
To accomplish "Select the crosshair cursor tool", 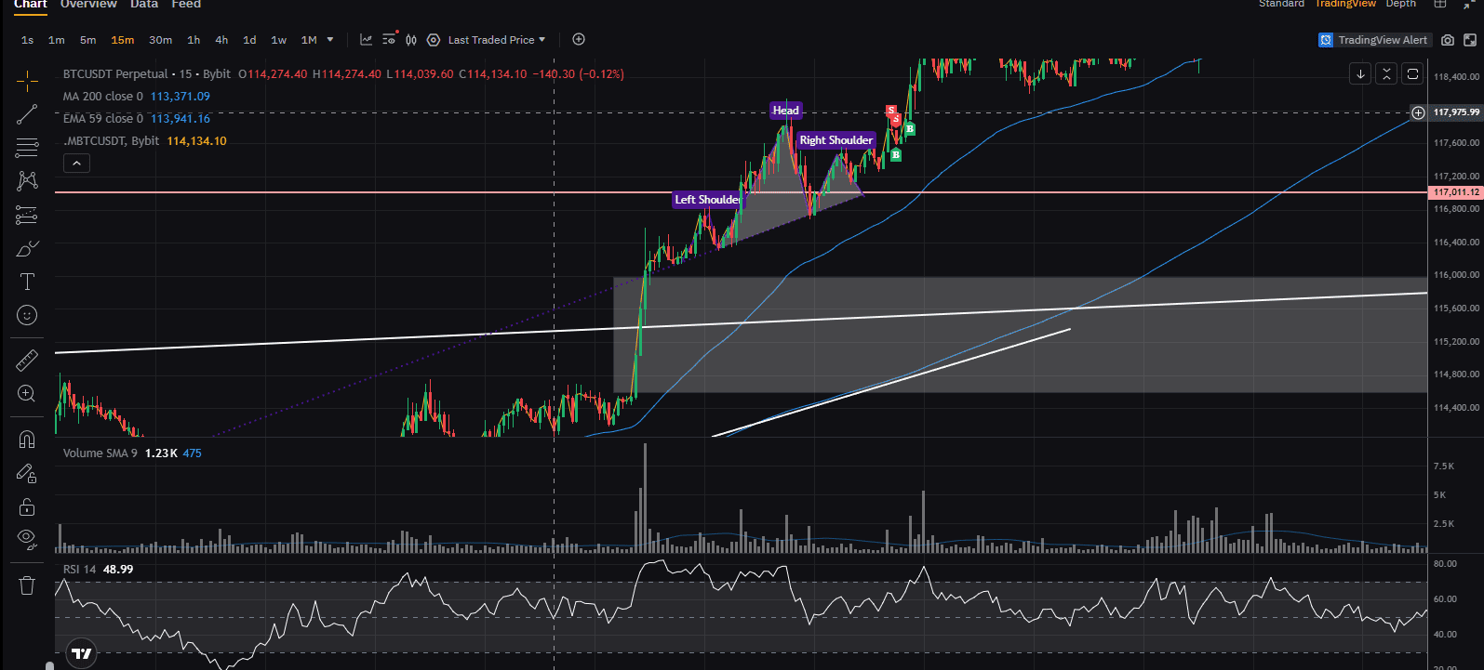I will [27, 82].
